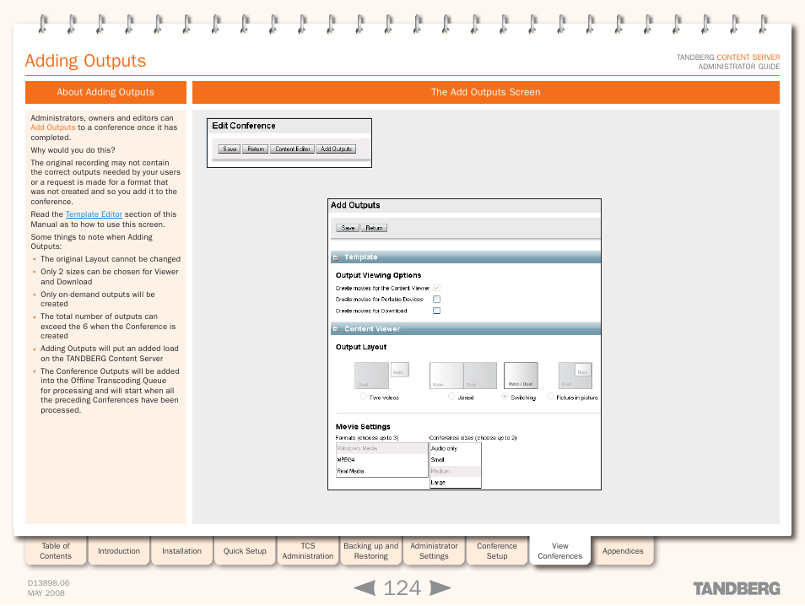Click Save in the Add Outputs panel
This screenshot has height=606, width=805.
tap(348, 228)
